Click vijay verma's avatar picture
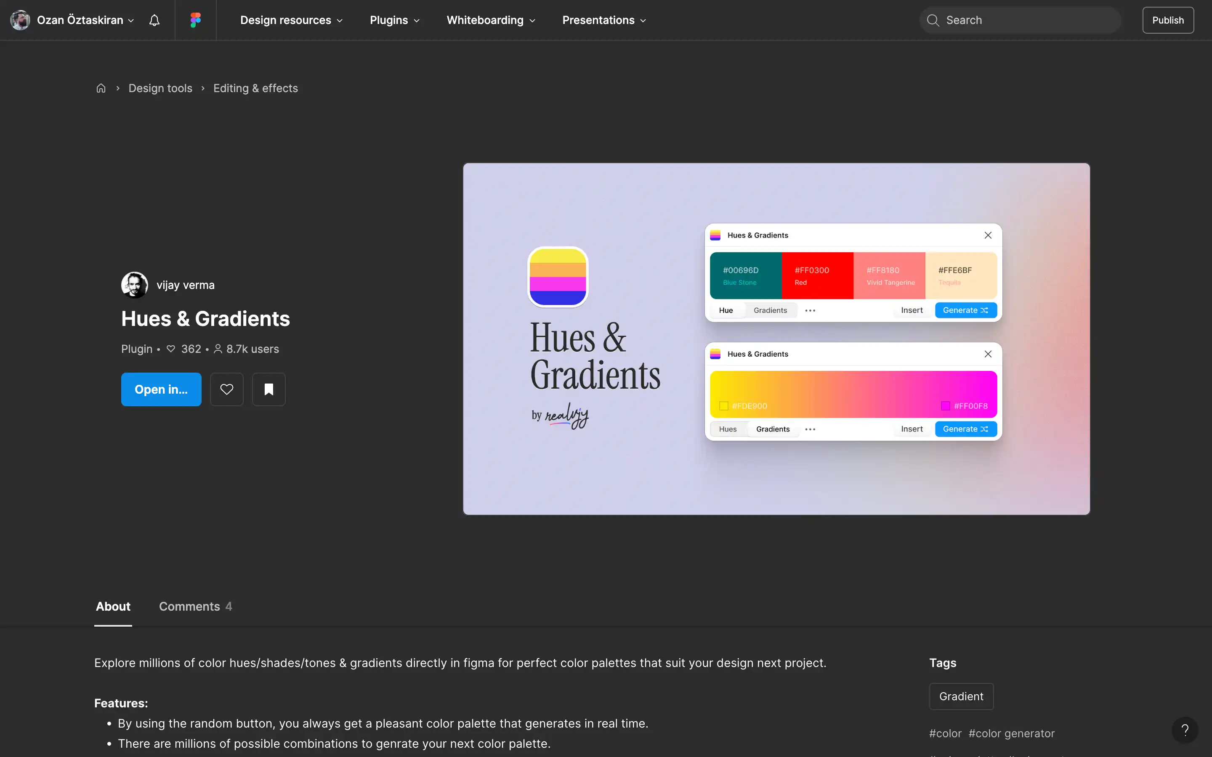This screenshot has width=1212, height=757. pyautogui.click(x=134, y=285)
